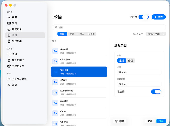
Task: Expand the 导入 / 导出 menu chevron
Action: (x=164, y=34)
